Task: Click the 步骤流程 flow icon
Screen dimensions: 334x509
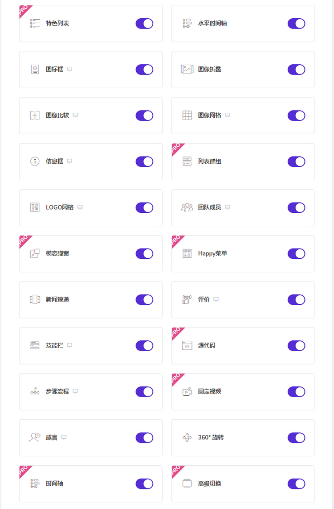Action: [x=35, y=392]
